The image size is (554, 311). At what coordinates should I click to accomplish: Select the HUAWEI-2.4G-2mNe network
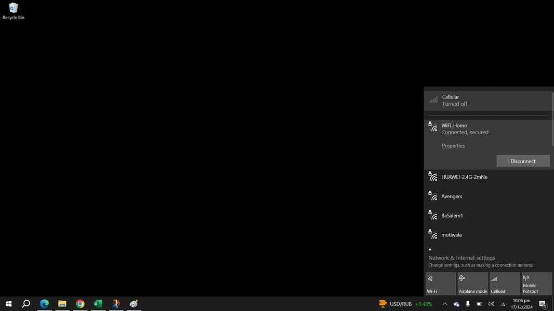(488, 177)
